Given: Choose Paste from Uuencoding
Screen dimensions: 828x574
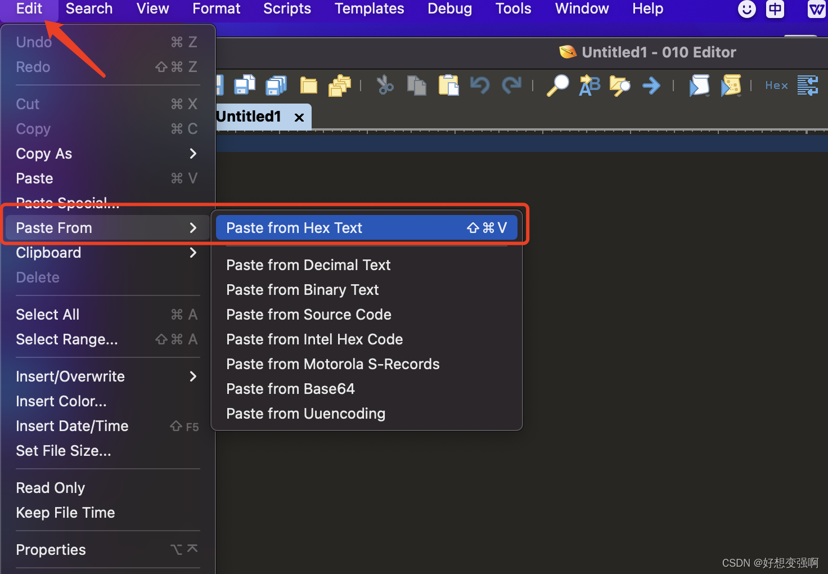Looking at the screenshot, I should 366,414.
